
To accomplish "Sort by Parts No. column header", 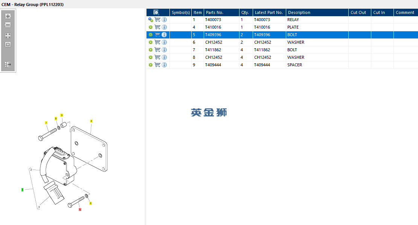I will [221, 12].
